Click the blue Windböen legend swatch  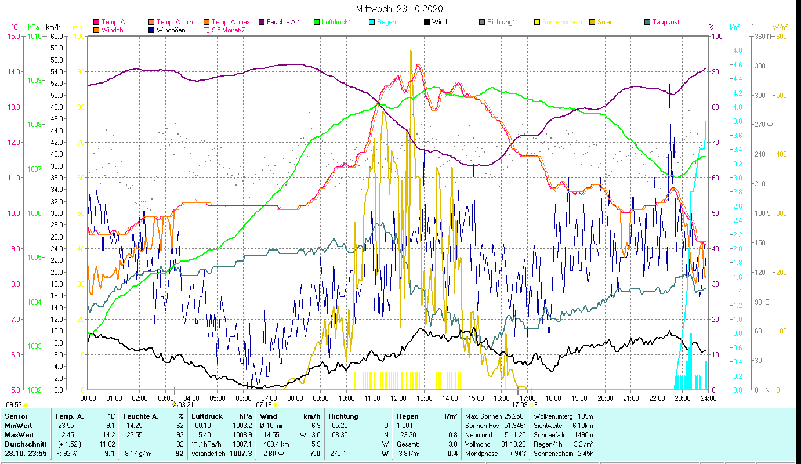(152, 30)
